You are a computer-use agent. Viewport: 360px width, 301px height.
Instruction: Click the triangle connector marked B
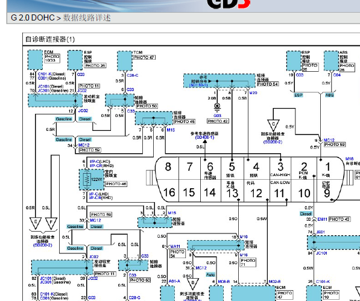[x=192, y=284]
